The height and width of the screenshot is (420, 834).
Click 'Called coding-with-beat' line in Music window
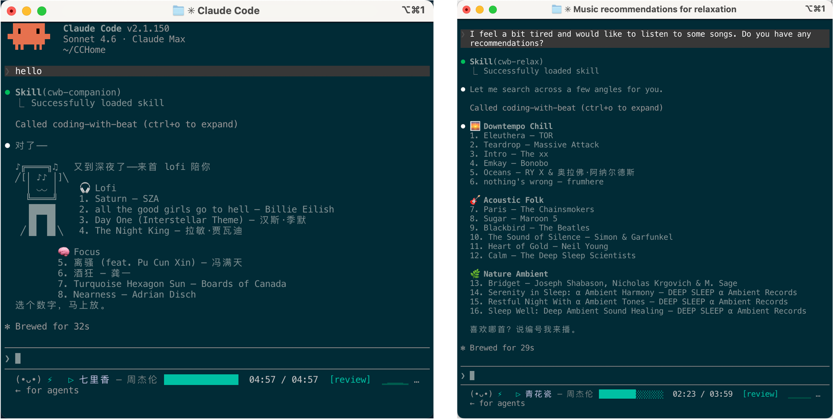click(566, 108)
